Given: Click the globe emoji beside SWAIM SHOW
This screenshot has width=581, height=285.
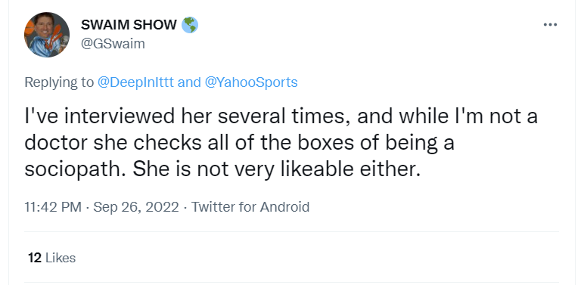Looking at the screenshot, I should coord(190,25).
